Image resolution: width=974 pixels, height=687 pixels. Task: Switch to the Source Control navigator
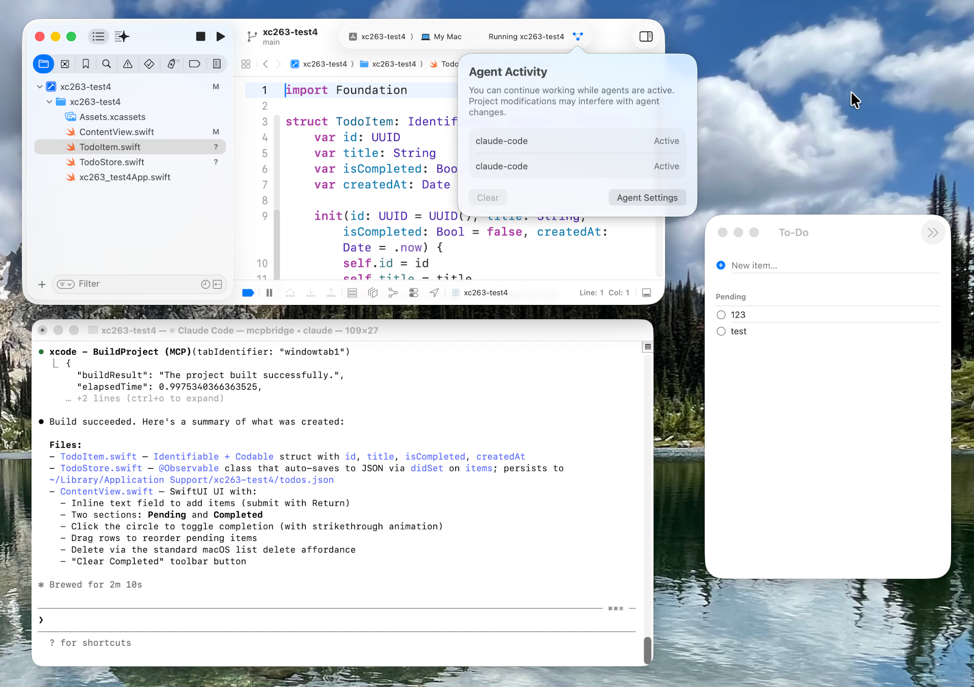point(65,64)
